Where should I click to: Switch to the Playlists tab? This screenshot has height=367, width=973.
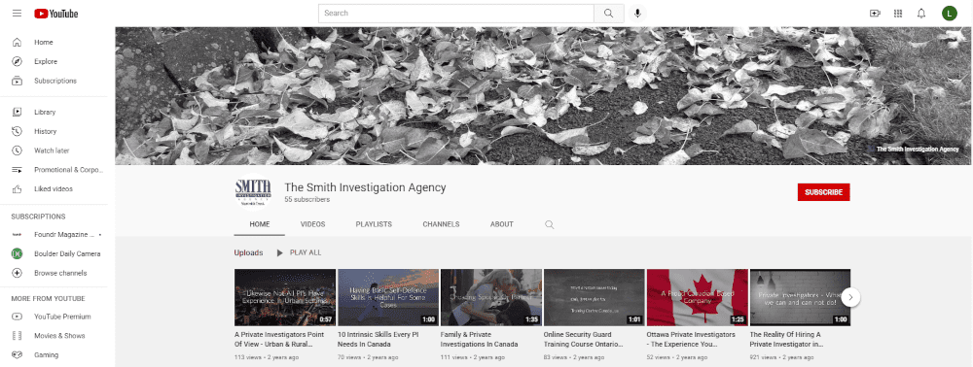(374, 224)
